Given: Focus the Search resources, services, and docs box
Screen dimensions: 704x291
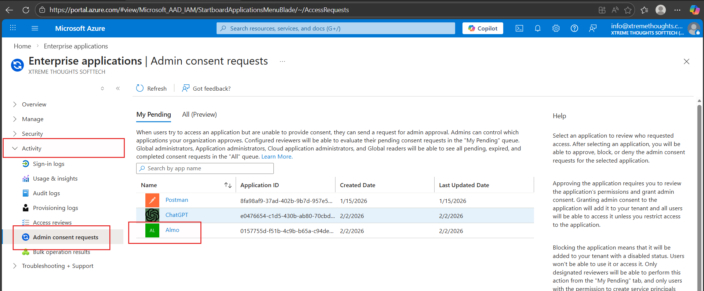Looking at the screenshot, I should click(x=335, y=28).
